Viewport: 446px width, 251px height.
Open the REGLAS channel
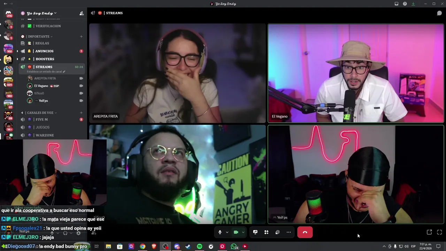tap(52, 43)
